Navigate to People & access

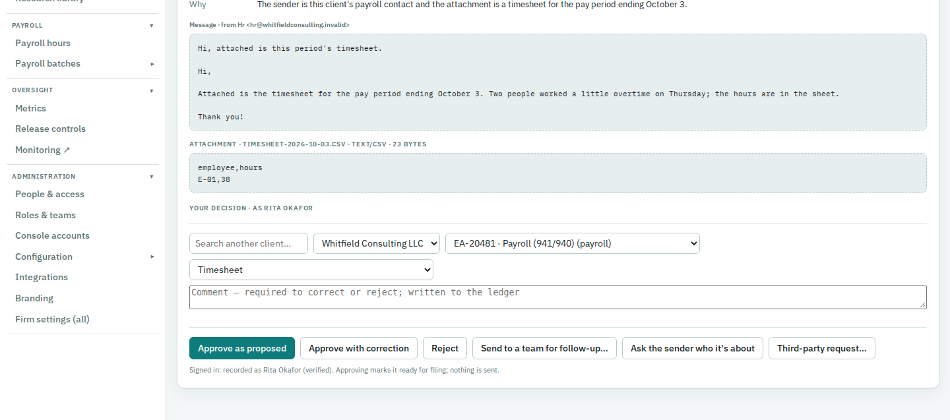coord(49,195)
